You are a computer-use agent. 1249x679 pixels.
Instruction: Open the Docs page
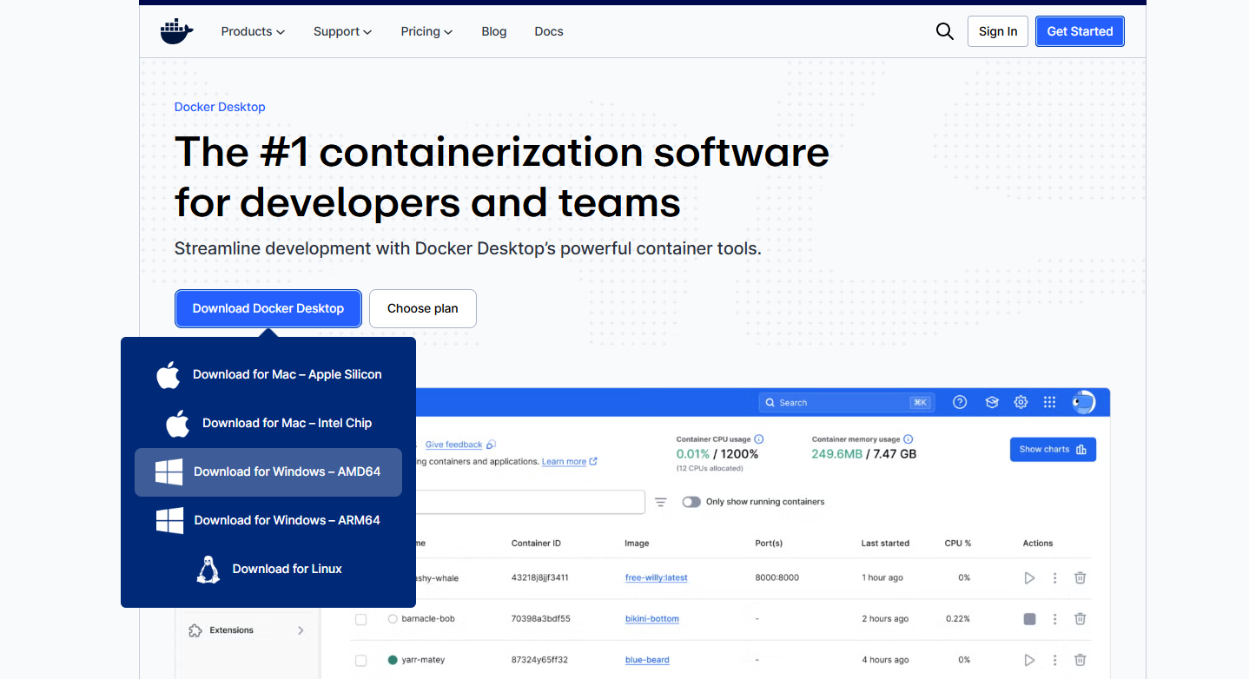pyautogui.click(x=549, y=31)
